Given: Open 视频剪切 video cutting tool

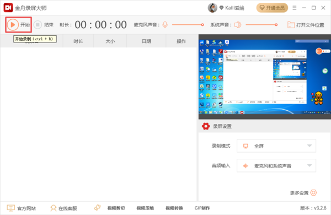Looking at the screenshot, I should pos(116,208).
